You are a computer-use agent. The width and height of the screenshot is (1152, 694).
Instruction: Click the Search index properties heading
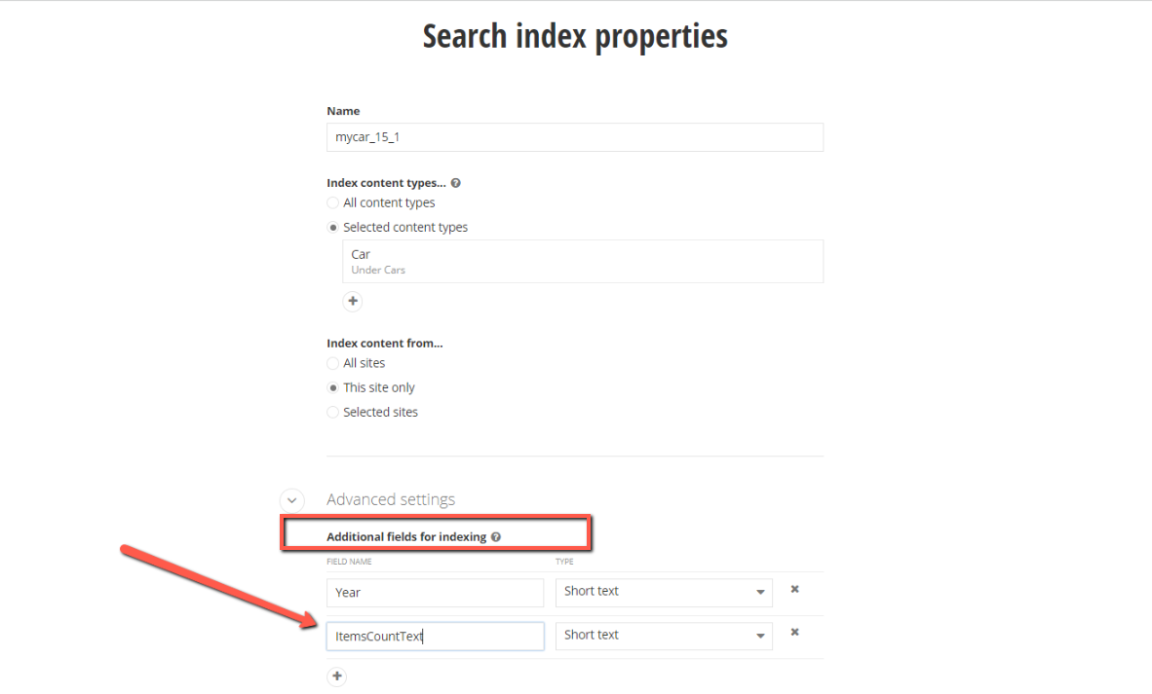[x=575, y=36]
